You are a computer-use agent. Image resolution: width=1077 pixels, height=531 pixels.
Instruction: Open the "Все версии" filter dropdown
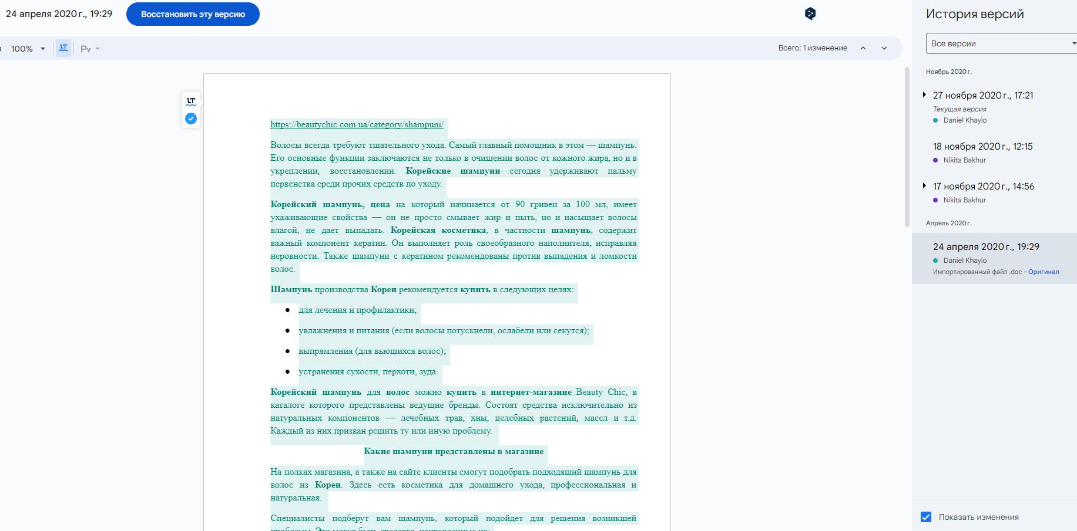click(x=1002, y=43)
